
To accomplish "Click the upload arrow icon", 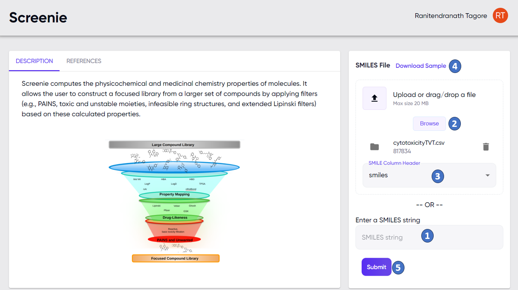I will point(375,98).
